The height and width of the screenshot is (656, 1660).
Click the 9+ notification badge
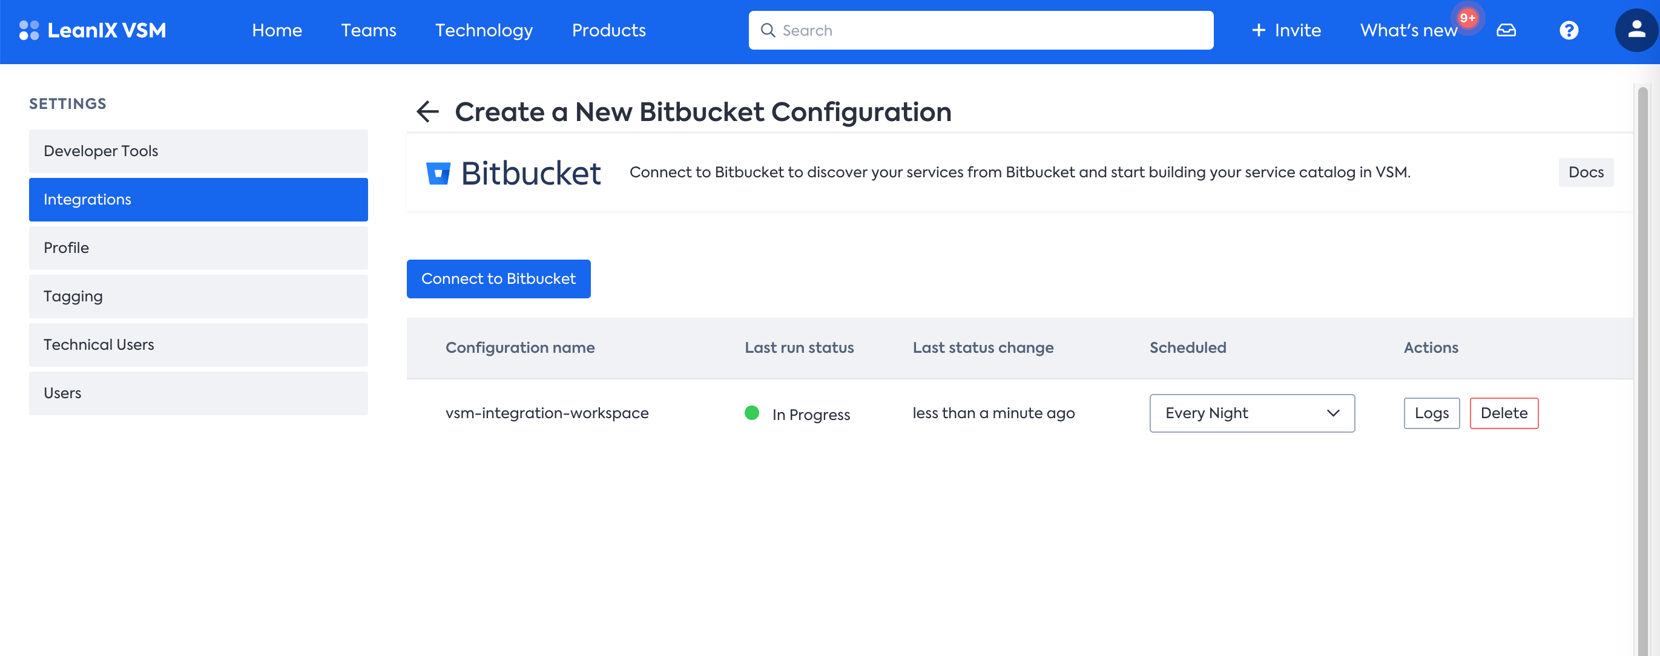pos(1469,18)
